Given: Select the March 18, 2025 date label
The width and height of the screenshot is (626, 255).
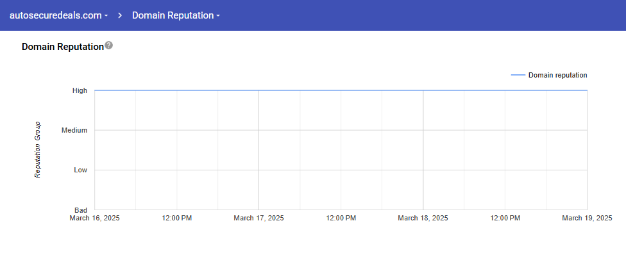Looking at the screenshot, I should pyautogui.click(x=423, y=218).
